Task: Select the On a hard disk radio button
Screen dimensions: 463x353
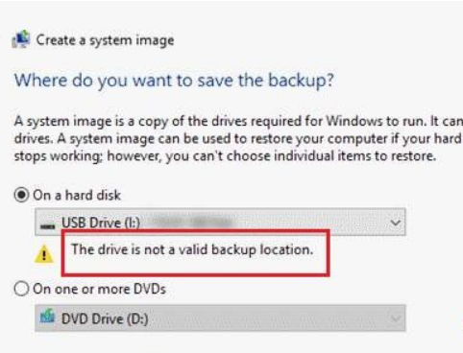Action: 21,195
